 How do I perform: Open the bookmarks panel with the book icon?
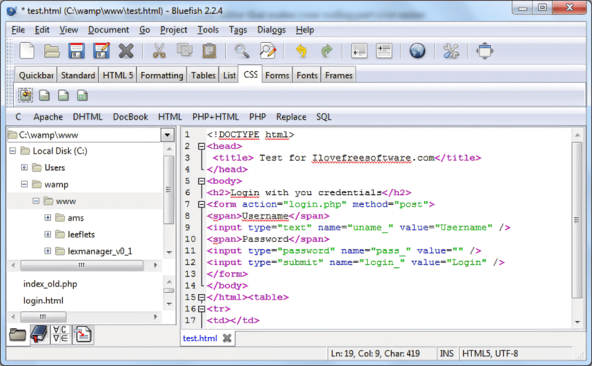pos(39,334)
